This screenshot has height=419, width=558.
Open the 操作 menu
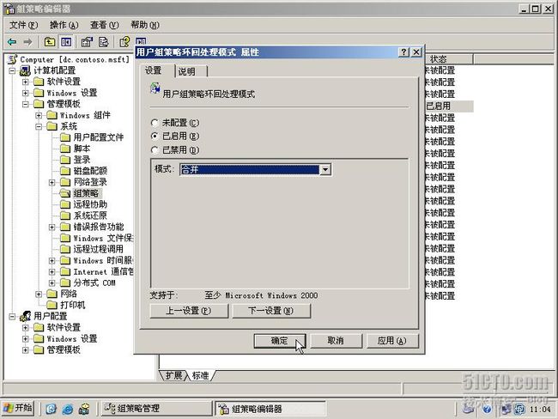coord(64,25)
